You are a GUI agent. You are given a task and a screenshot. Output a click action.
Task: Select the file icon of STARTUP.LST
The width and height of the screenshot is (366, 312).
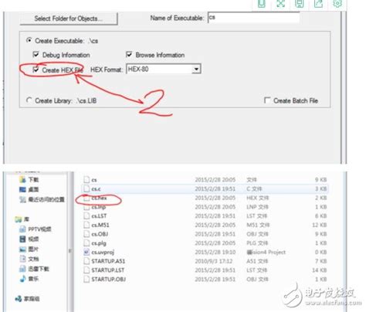(x=86, y=270)
